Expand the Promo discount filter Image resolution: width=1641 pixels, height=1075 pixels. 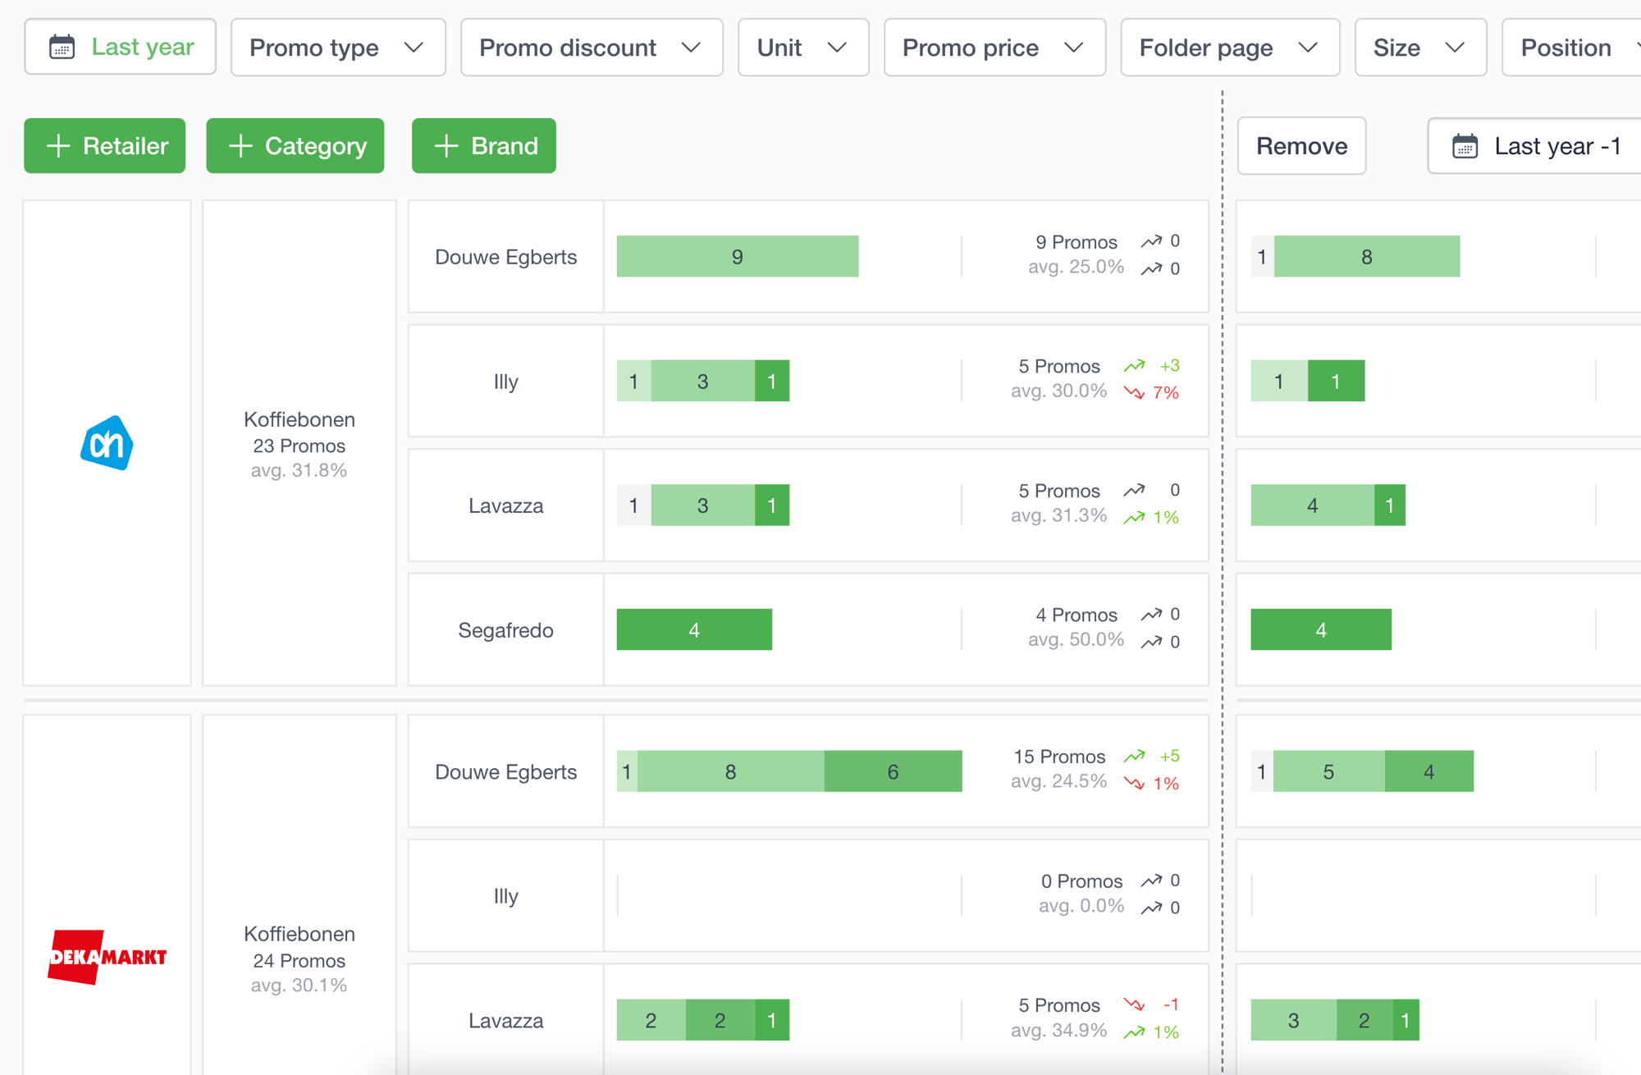pyautogui.click(x=592, y=48)
